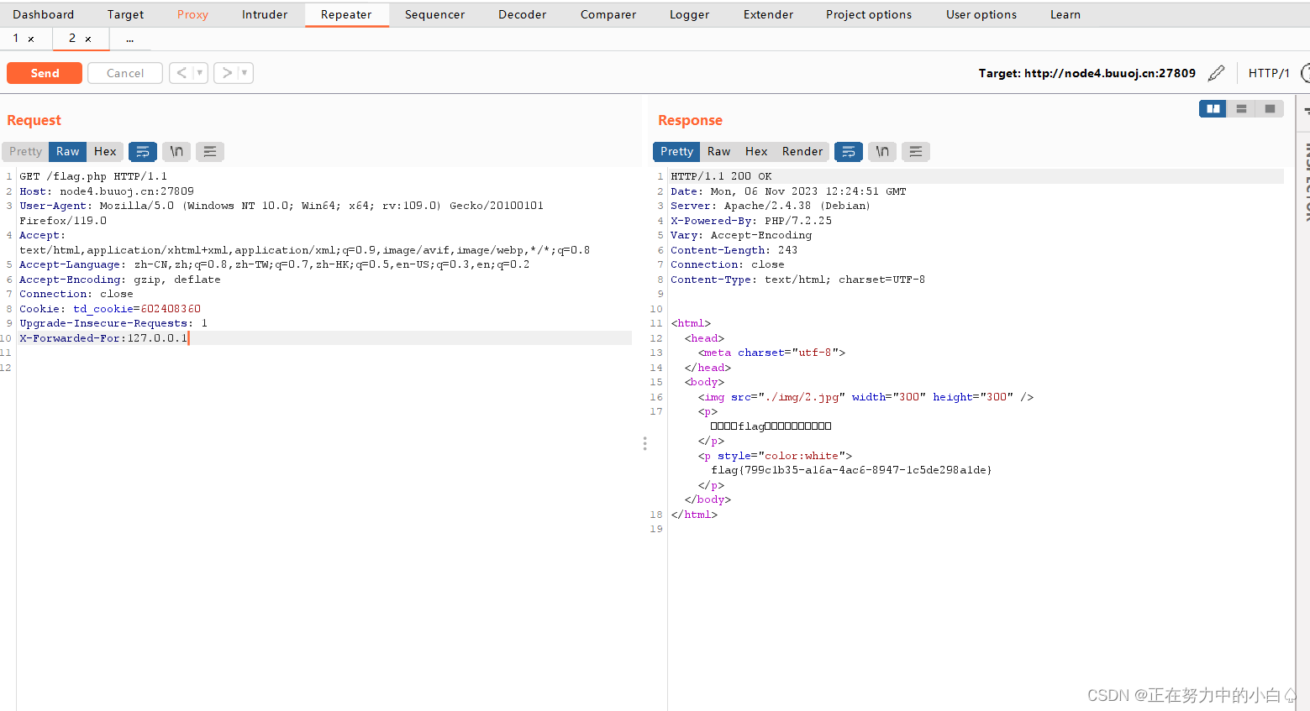Open the Sequencer tab
The height and width of the screenshot is (711, 1310).
(x=434, y=14)
